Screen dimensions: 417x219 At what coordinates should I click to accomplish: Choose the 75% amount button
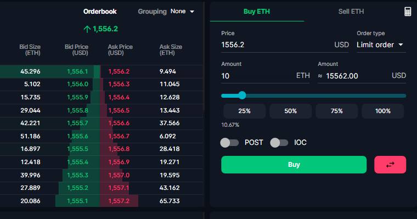pos(337,111)
